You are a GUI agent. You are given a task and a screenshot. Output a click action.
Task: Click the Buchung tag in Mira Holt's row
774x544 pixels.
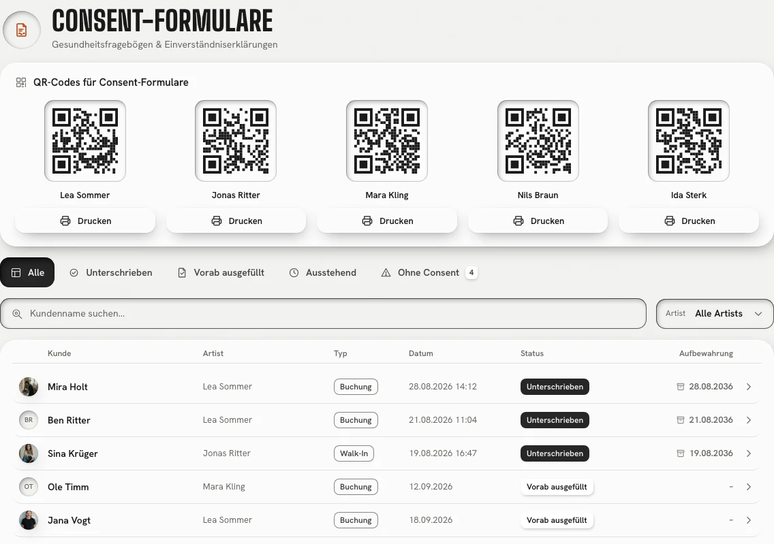coord(356,387)
